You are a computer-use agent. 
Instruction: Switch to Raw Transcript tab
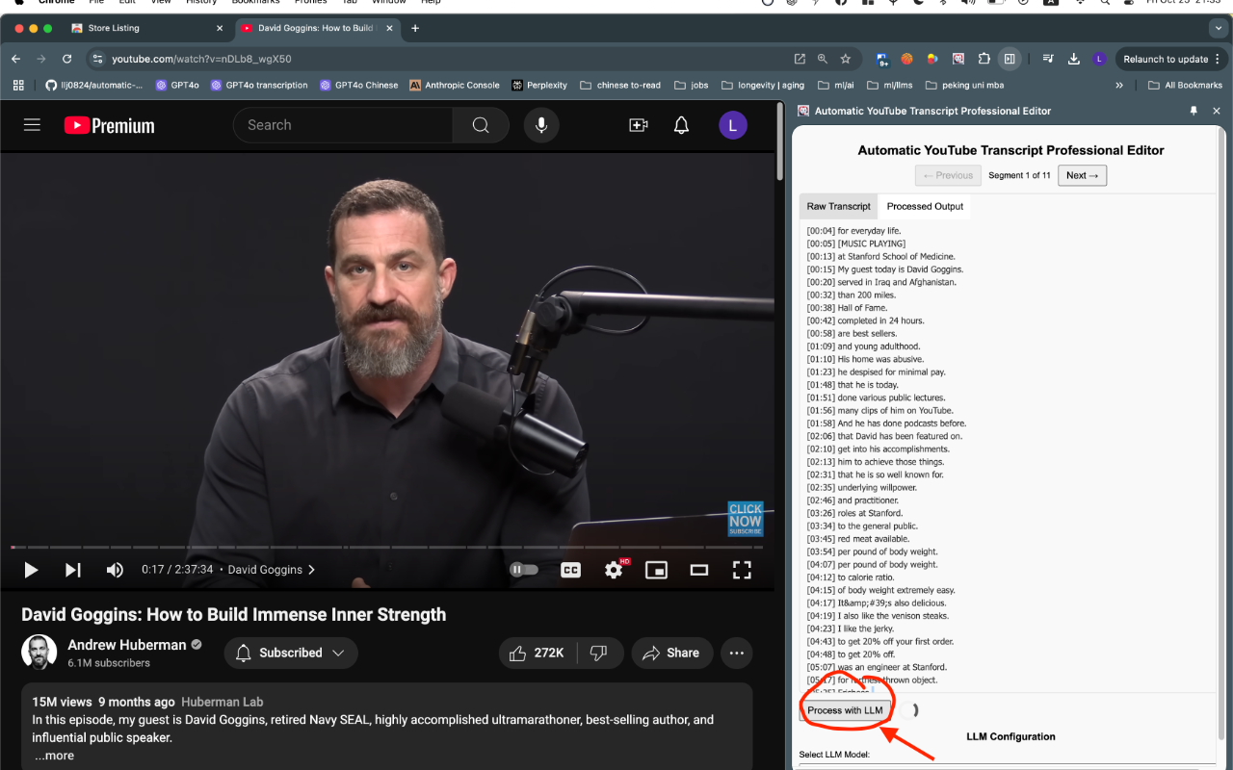point(838,206)
